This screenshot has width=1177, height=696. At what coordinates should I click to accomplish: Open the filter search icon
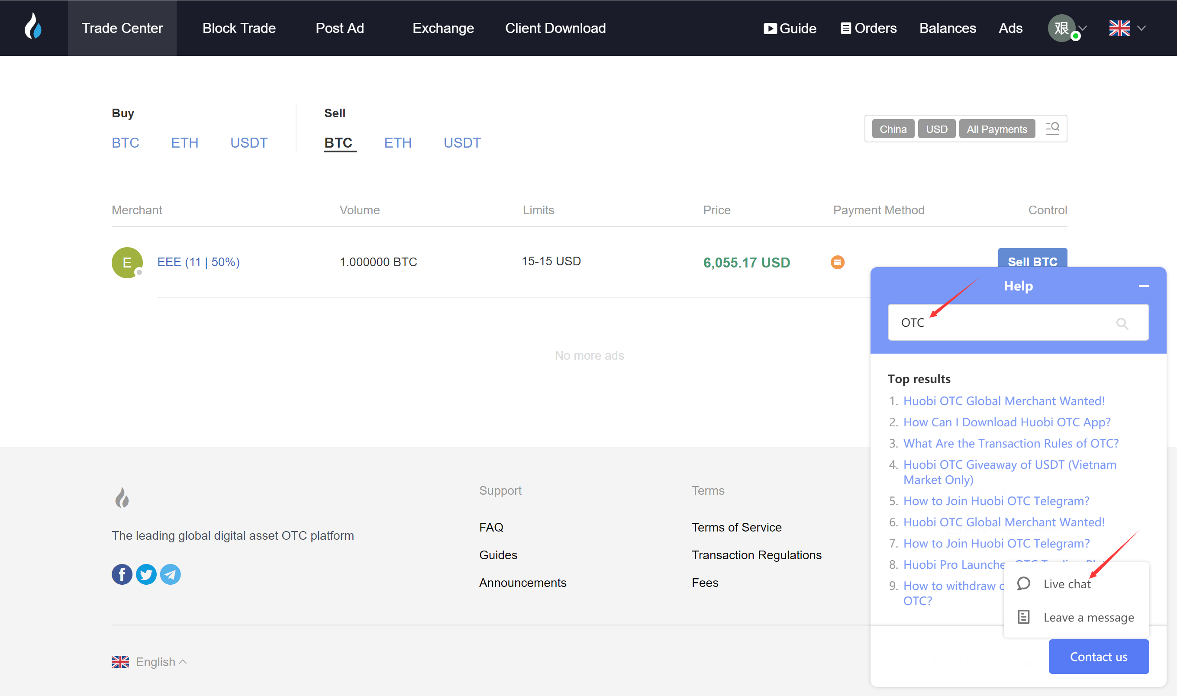click(x=1052, y=129)
